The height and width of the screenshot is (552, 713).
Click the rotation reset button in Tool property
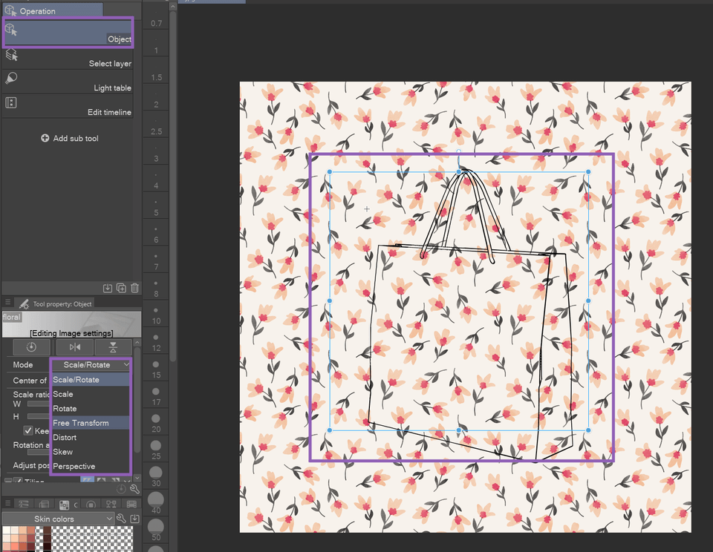(31, 346)
